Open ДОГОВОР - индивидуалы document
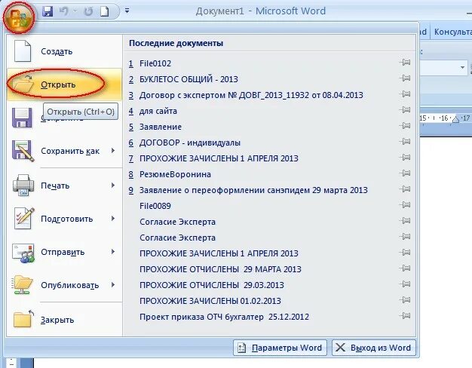 tap(190, 143)
